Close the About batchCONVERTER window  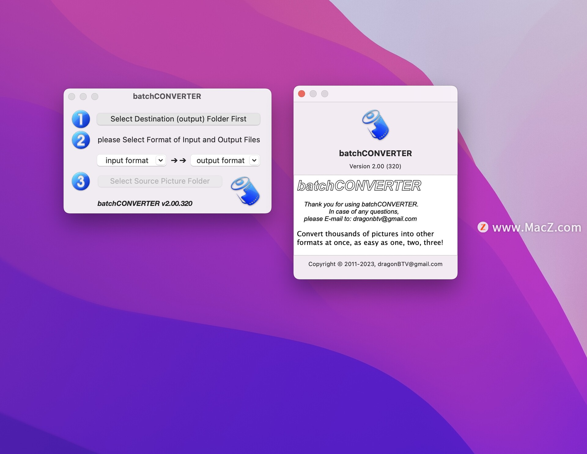tap(301, 94)
